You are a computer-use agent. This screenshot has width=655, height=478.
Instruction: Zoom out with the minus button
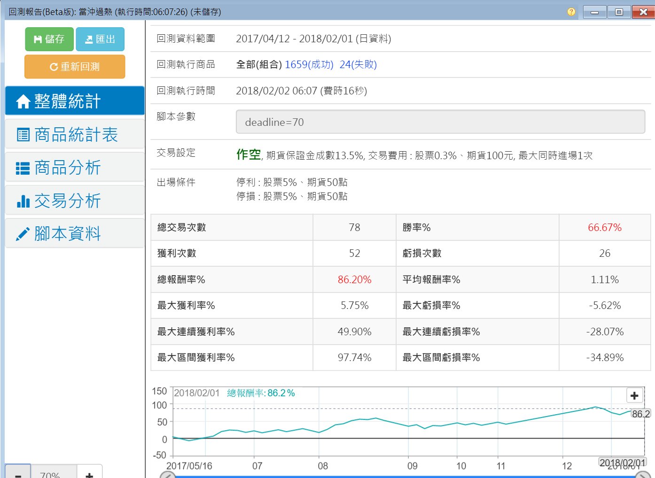[18, 473]
